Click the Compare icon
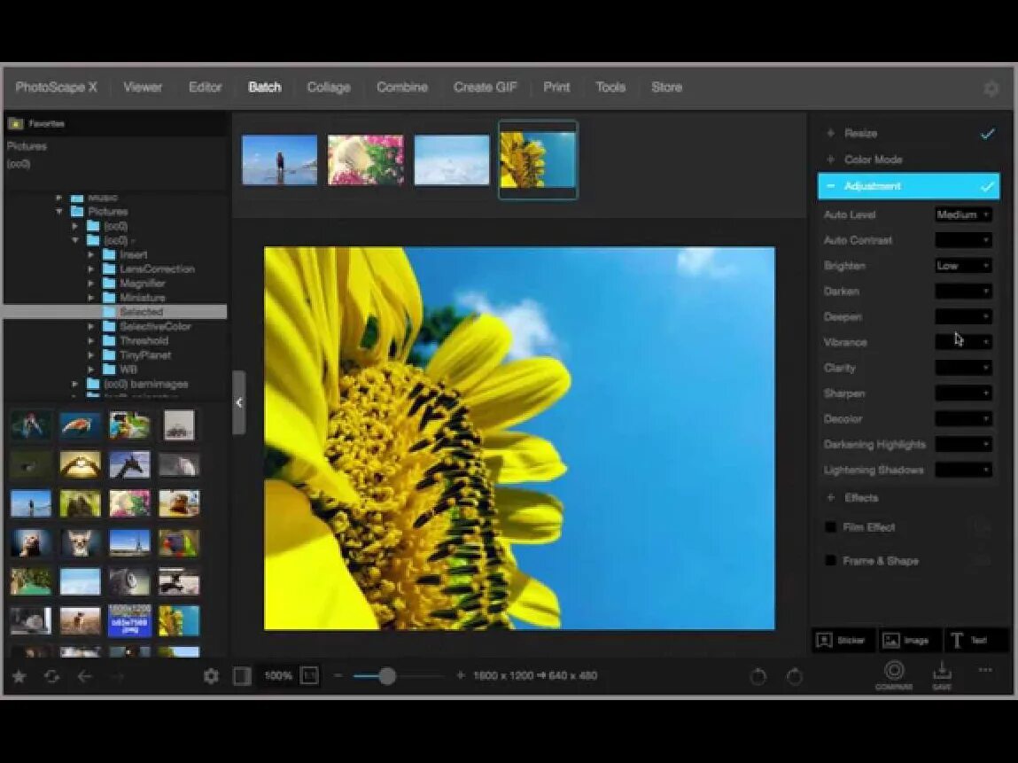The height and width of the screenshot is (763, 1018). 894,675
